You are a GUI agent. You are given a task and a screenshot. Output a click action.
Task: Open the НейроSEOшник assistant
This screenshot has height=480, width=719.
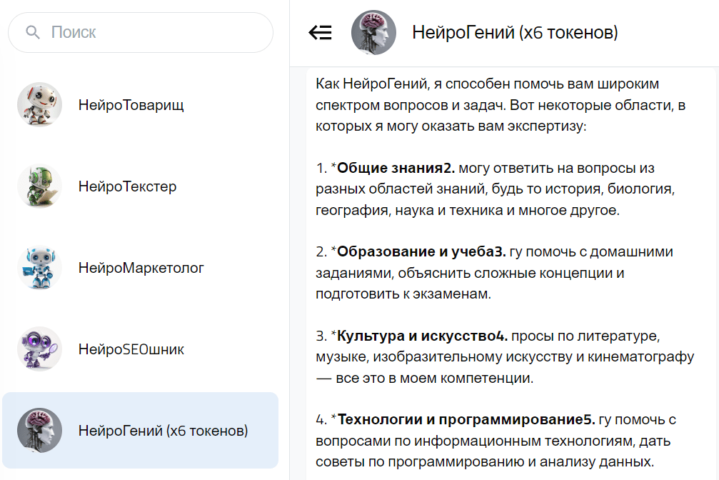click(141, 350)
